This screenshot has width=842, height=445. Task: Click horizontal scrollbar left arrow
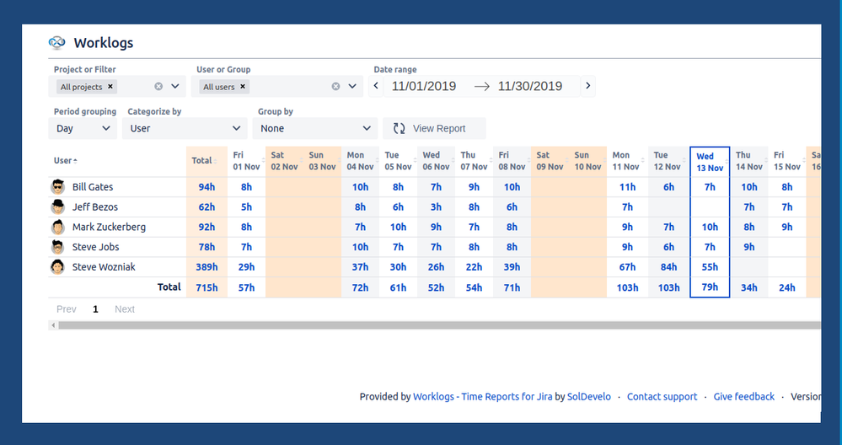[x=52, y=325]
